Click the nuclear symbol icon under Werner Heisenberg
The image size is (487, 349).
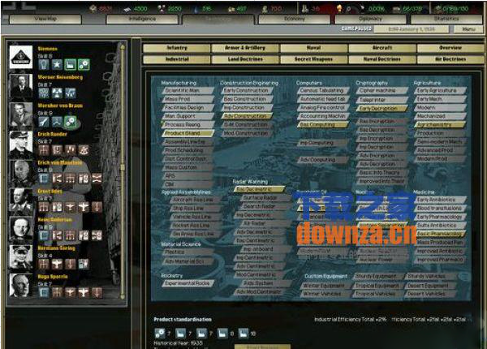[57, 93]
